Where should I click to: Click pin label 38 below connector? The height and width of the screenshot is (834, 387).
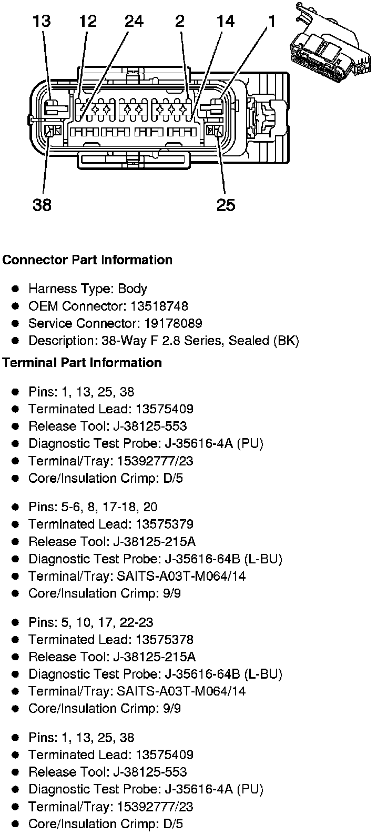coord(42,204)
